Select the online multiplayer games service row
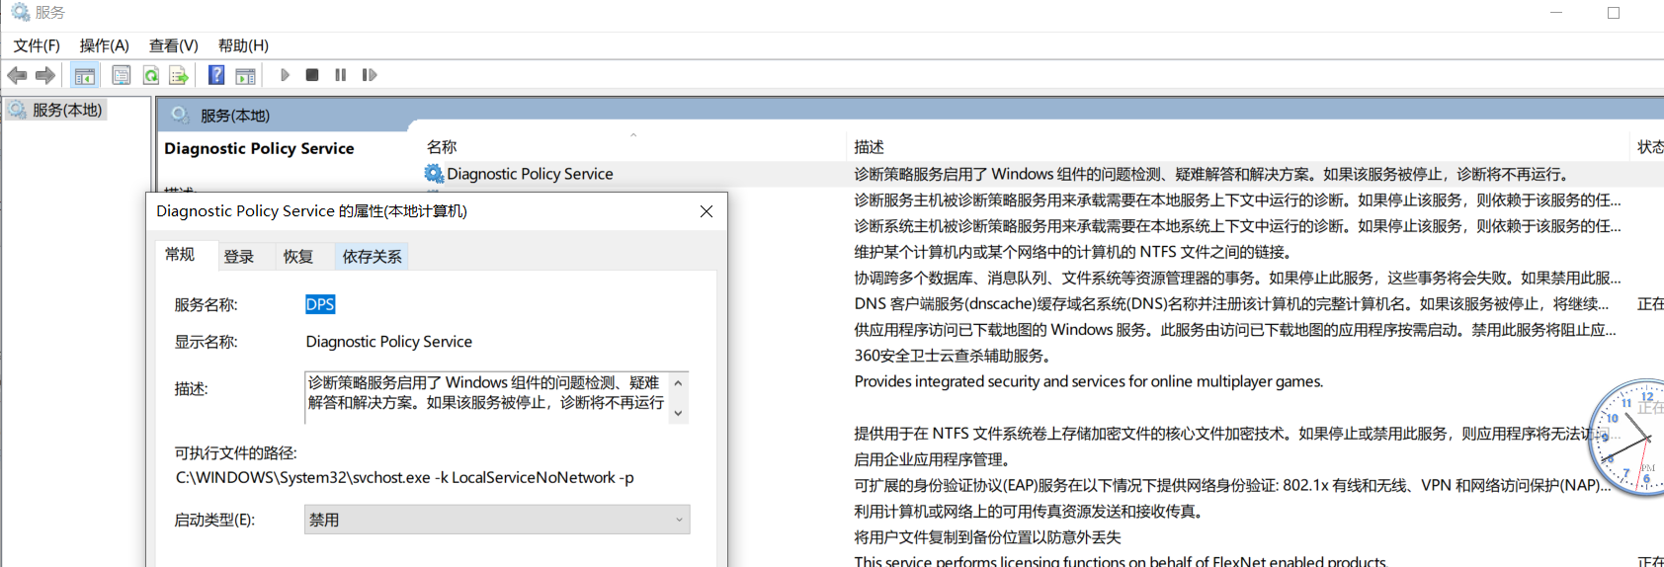This screenshot has width=1664, height=567. [x=1089, y=381]
